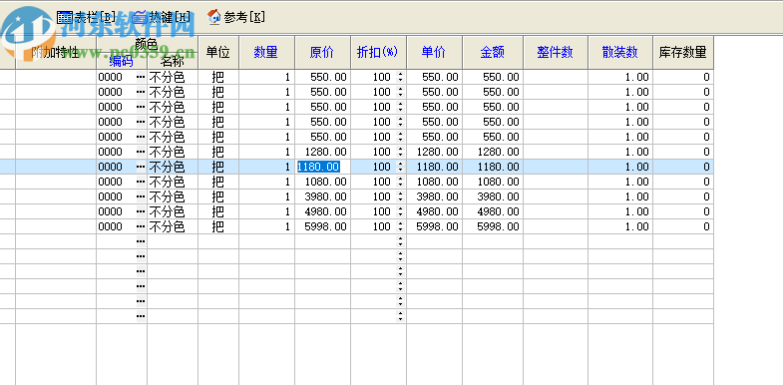The height and width of the screenshot is (385, 783).
Task: Select the 原价 cell showing 3980.00
Action: tap(322, 196)
